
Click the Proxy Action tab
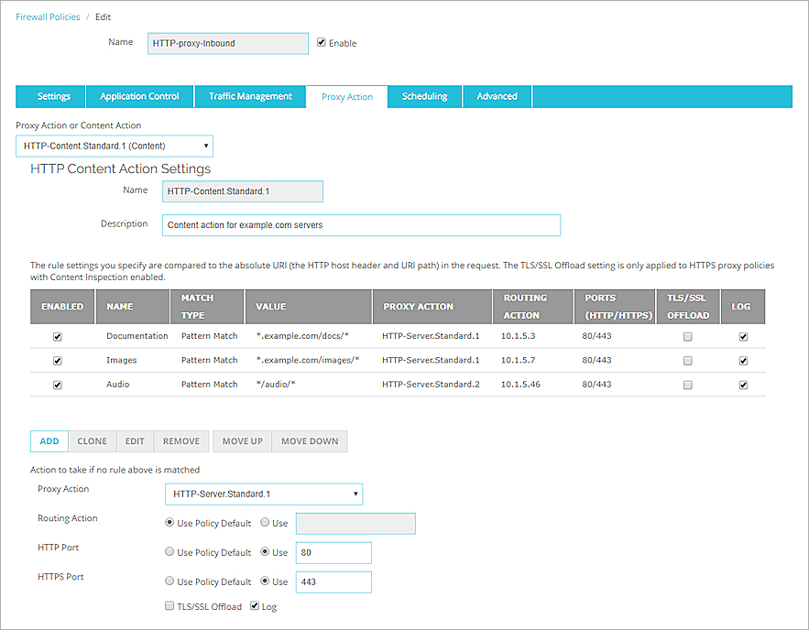click(x=346, y=95)
